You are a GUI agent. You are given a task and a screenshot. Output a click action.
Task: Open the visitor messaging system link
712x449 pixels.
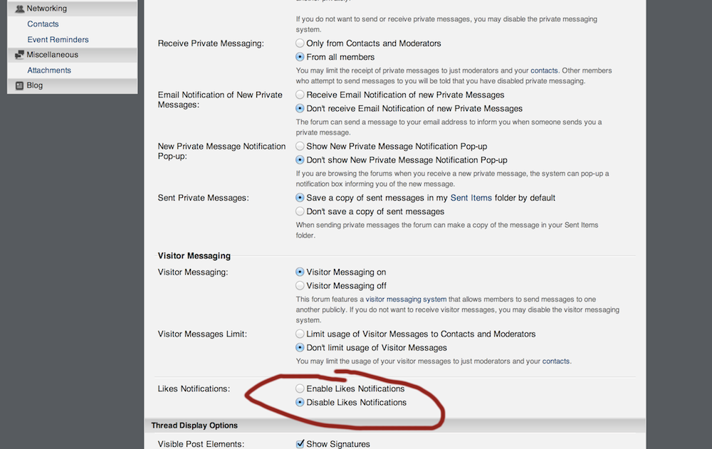(x=406, y=300)
